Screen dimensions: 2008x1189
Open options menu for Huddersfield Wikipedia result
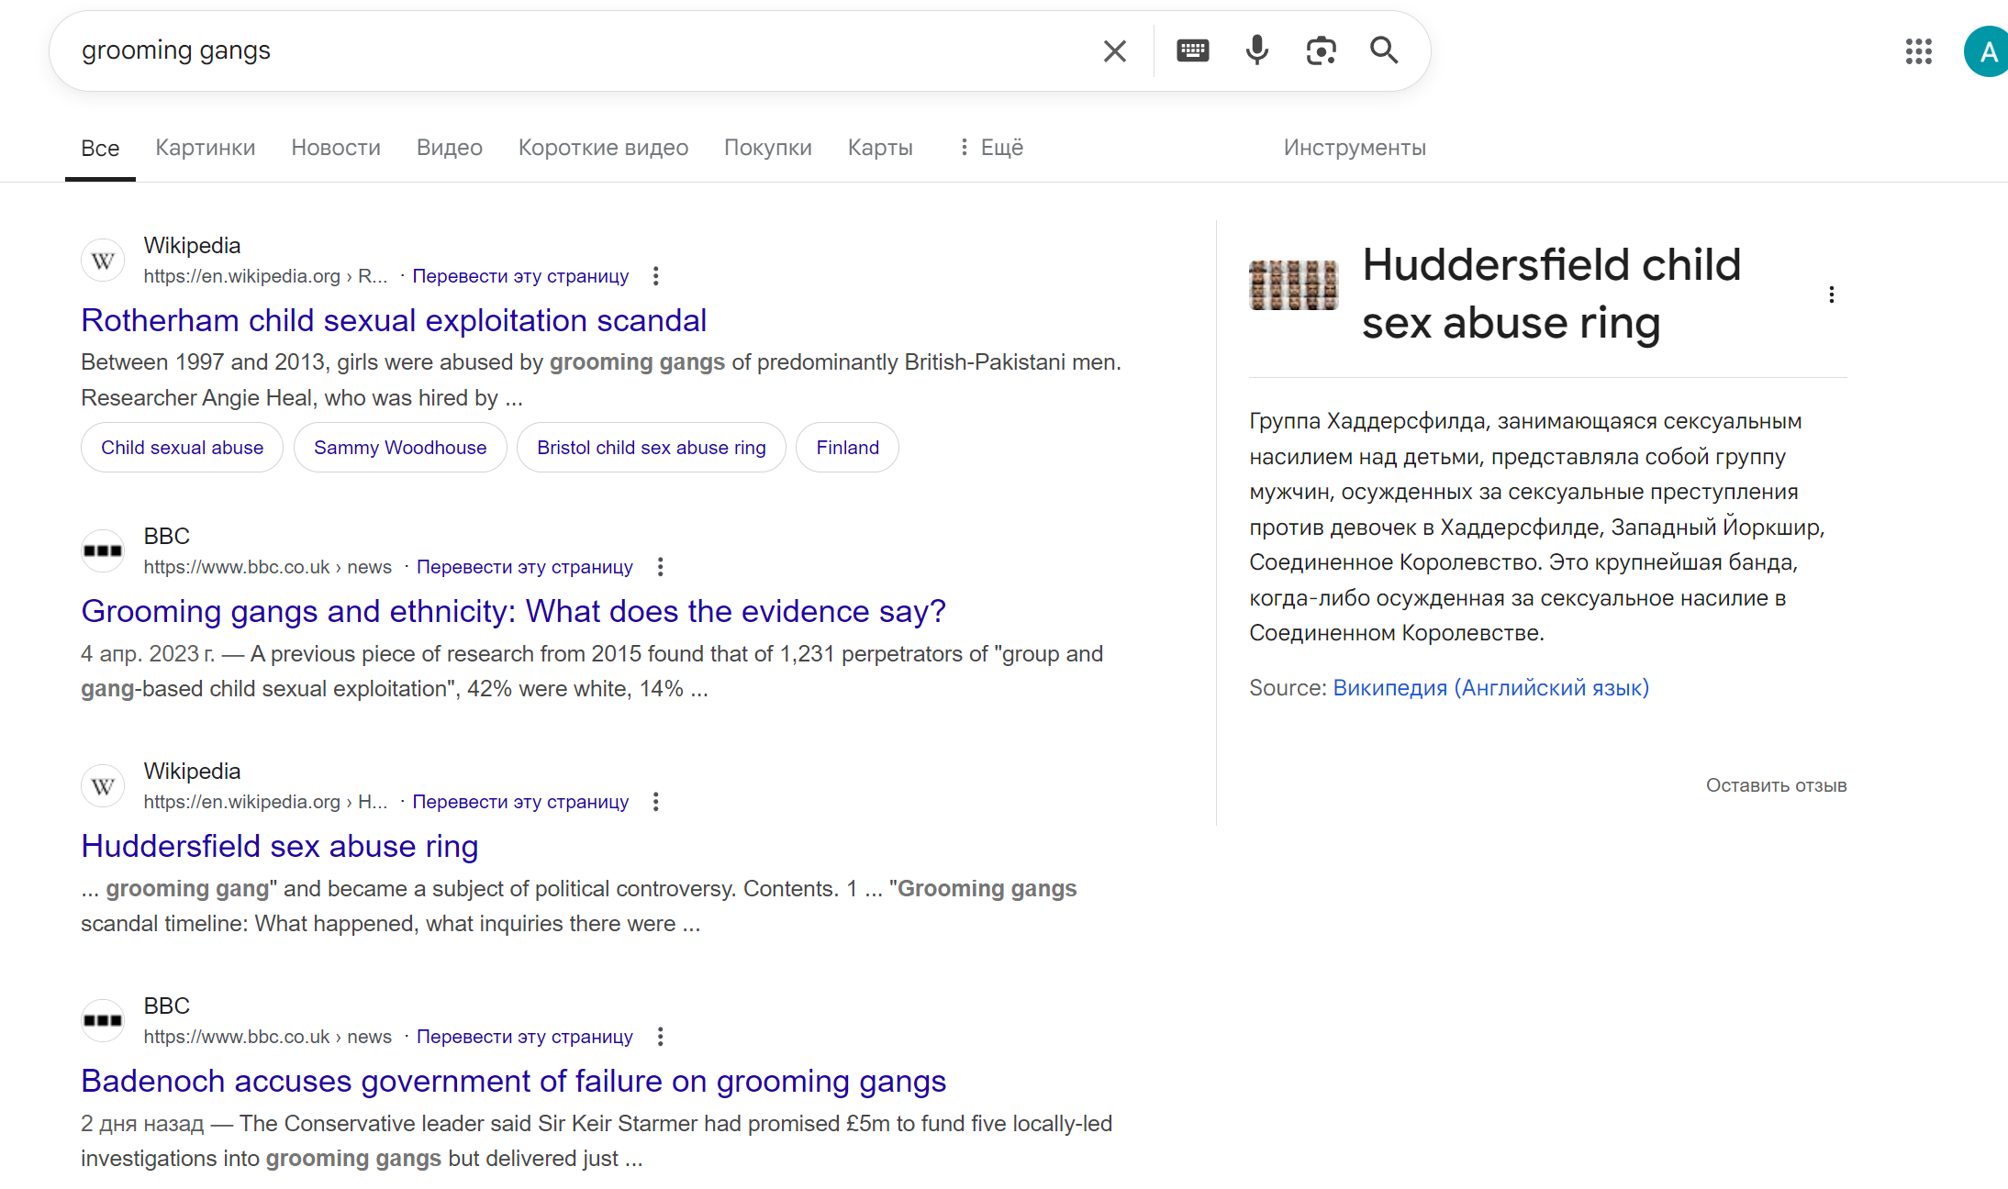655,802
